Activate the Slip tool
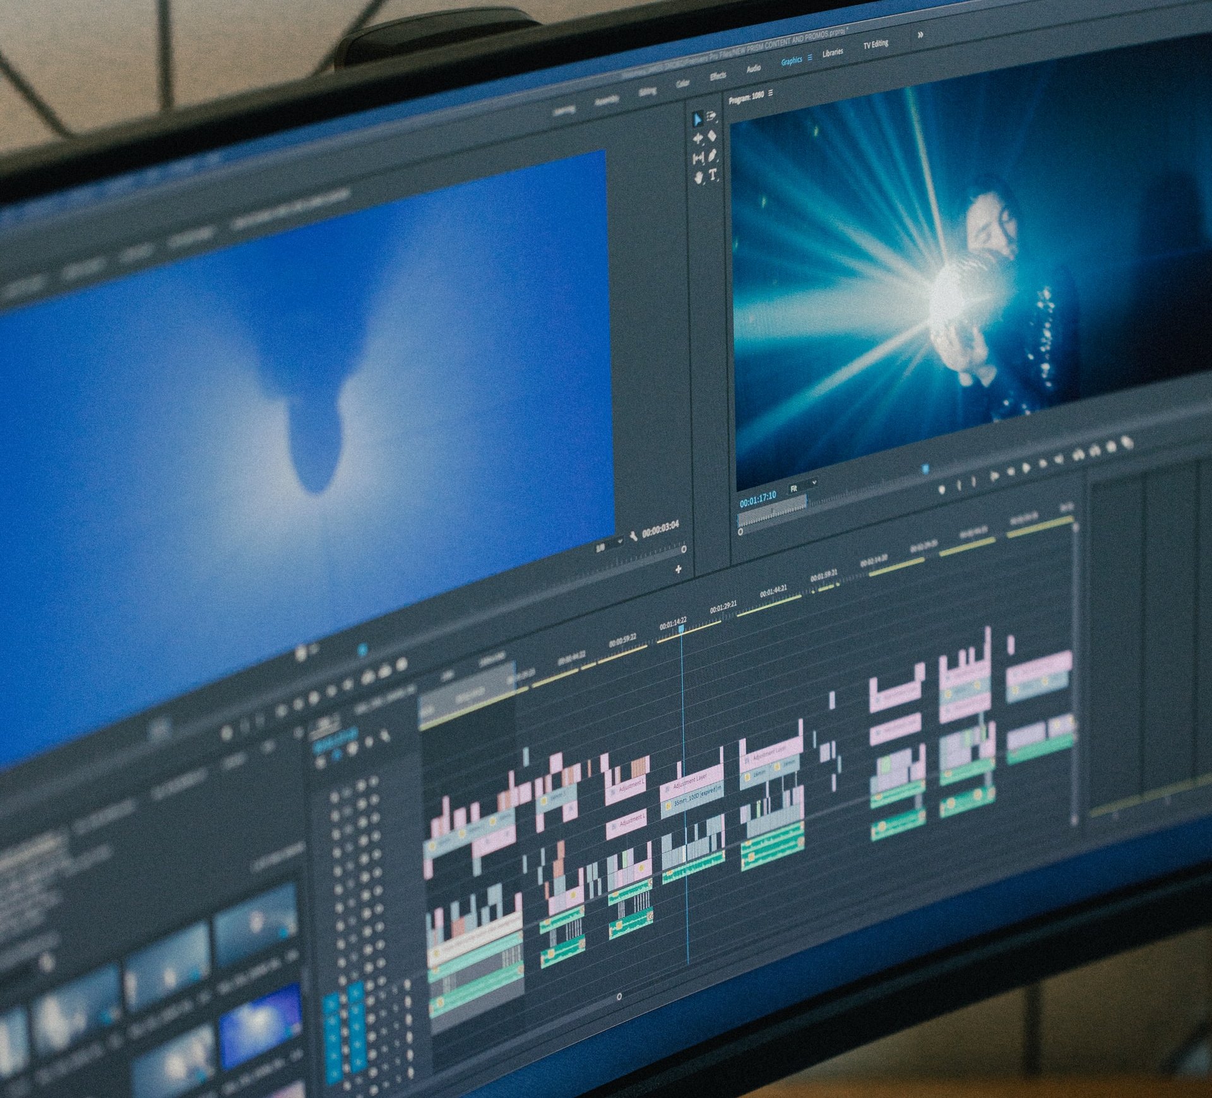The width and height of the screenshot is (1212, 1098). [x=698, y=158]
